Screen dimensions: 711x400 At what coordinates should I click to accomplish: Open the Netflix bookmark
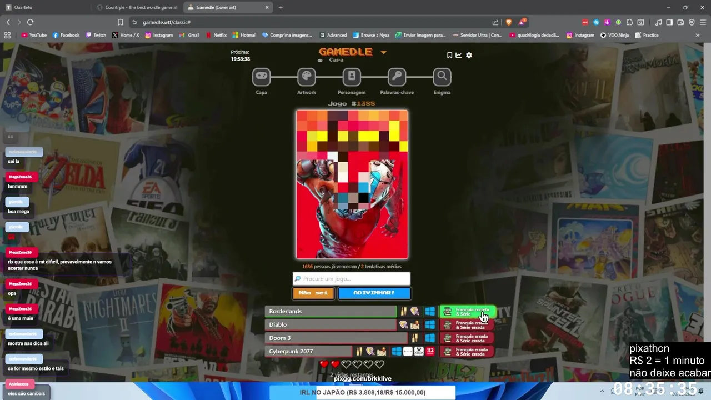coord(216,35)
